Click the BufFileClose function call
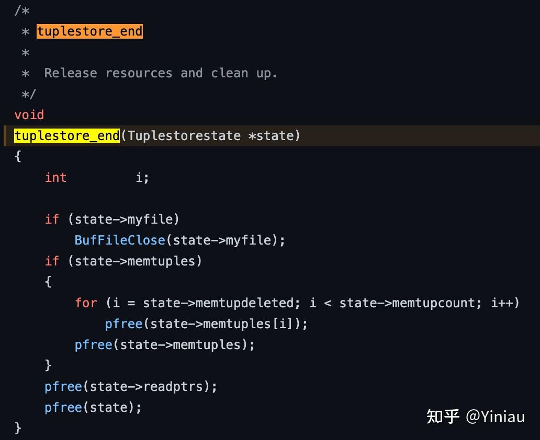 (x=120, y=240)
